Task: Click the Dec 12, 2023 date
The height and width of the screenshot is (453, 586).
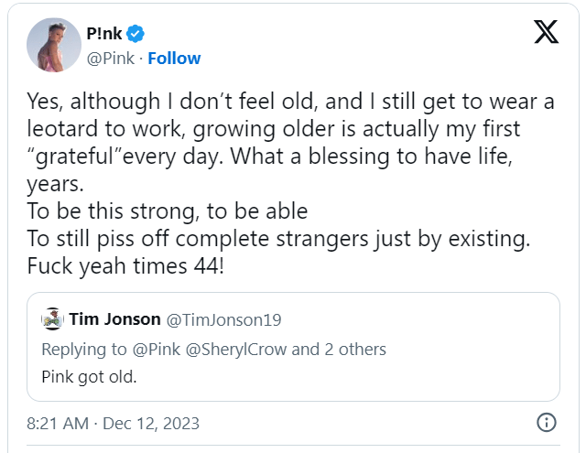Action: 151,424
